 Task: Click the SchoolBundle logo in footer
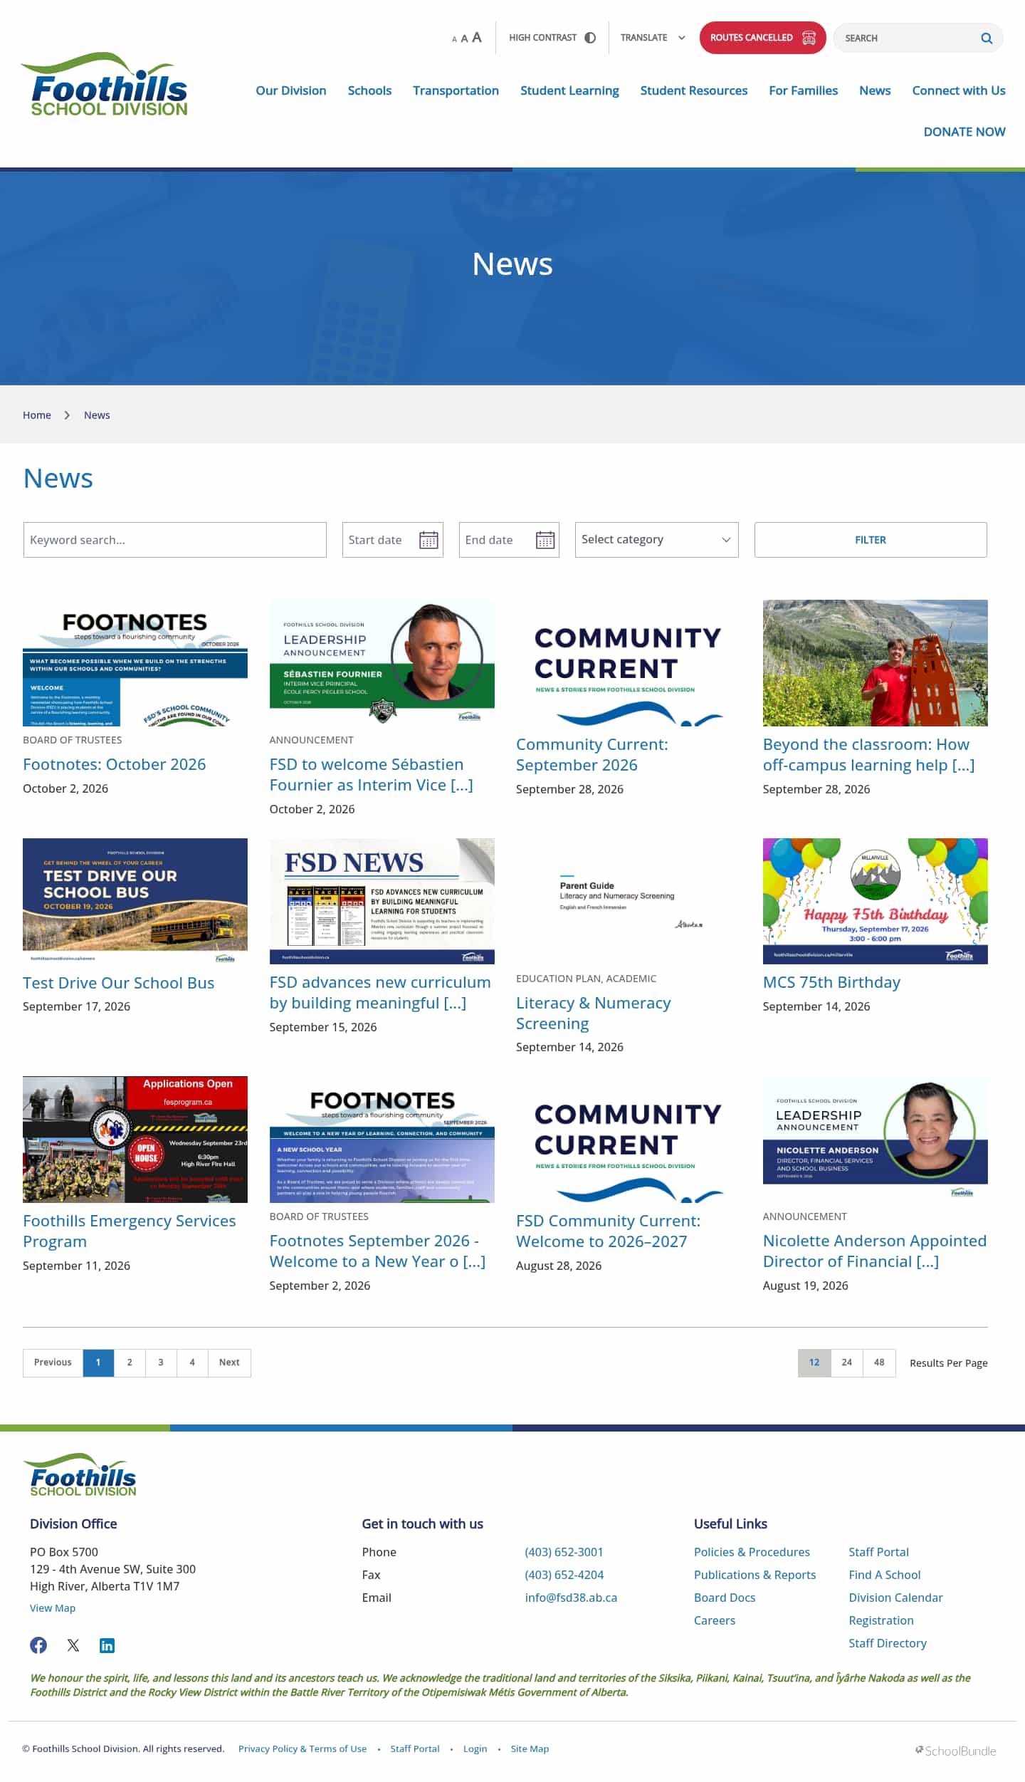(955, 1751)
